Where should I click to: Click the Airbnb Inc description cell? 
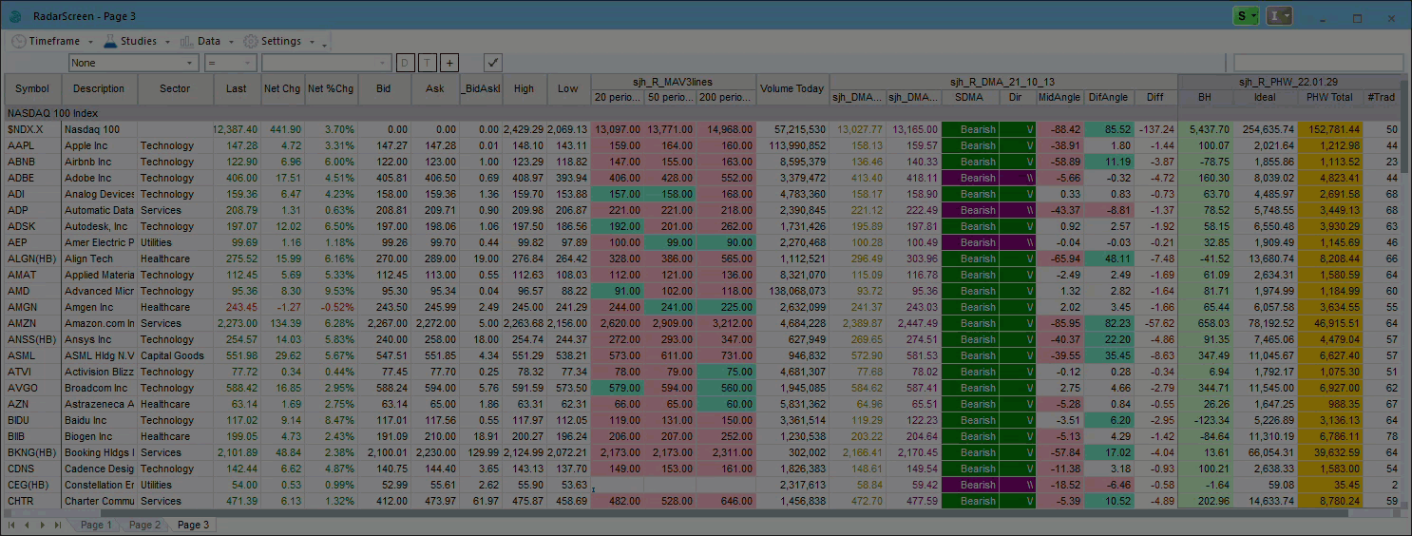click(99, 162)
